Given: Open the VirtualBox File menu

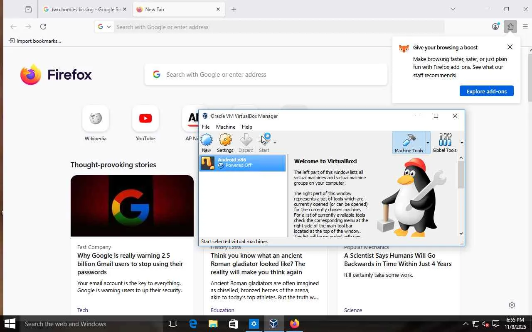Looking at the screenshot, I should point(206,127).
